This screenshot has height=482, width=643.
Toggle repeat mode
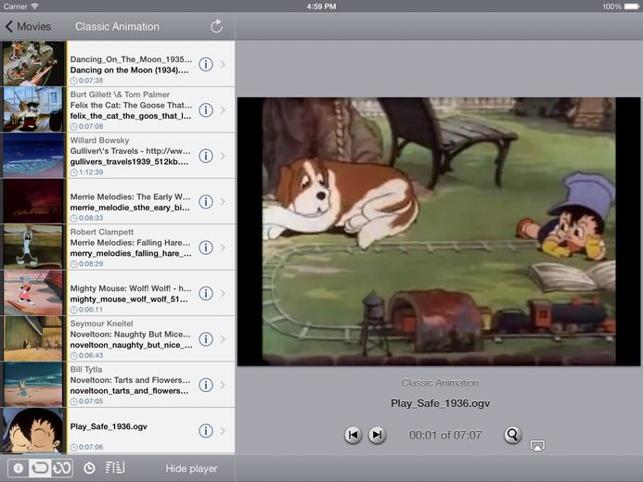pyautogui.click(x=40, y=468)
